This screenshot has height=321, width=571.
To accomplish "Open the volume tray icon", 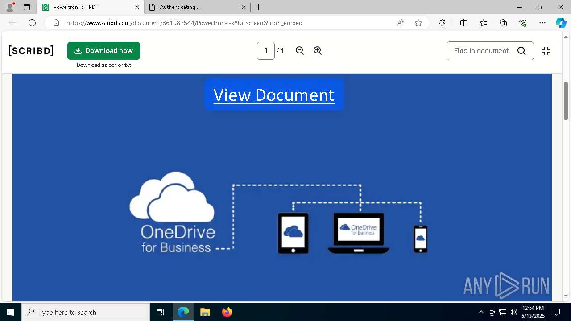I will pos(513,312).
